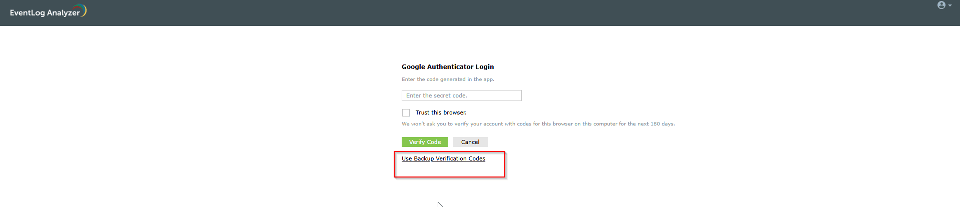Click the 180 days trust notice text

point(538,124)
